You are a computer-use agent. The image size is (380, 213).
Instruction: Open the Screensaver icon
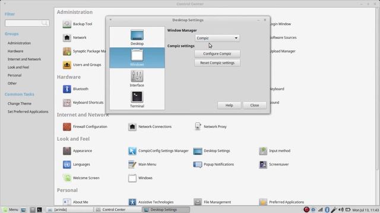263,164
